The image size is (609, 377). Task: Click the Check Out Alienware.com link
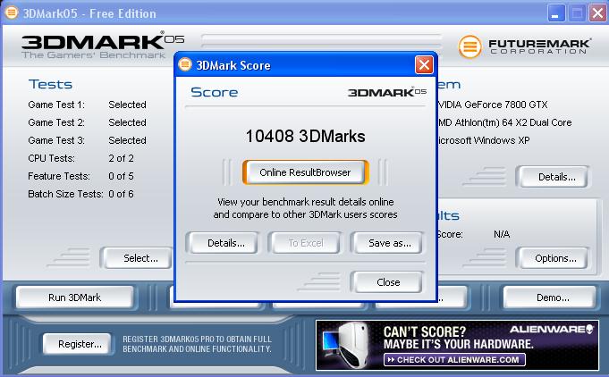pyautogui.click(x=454, y=359)
